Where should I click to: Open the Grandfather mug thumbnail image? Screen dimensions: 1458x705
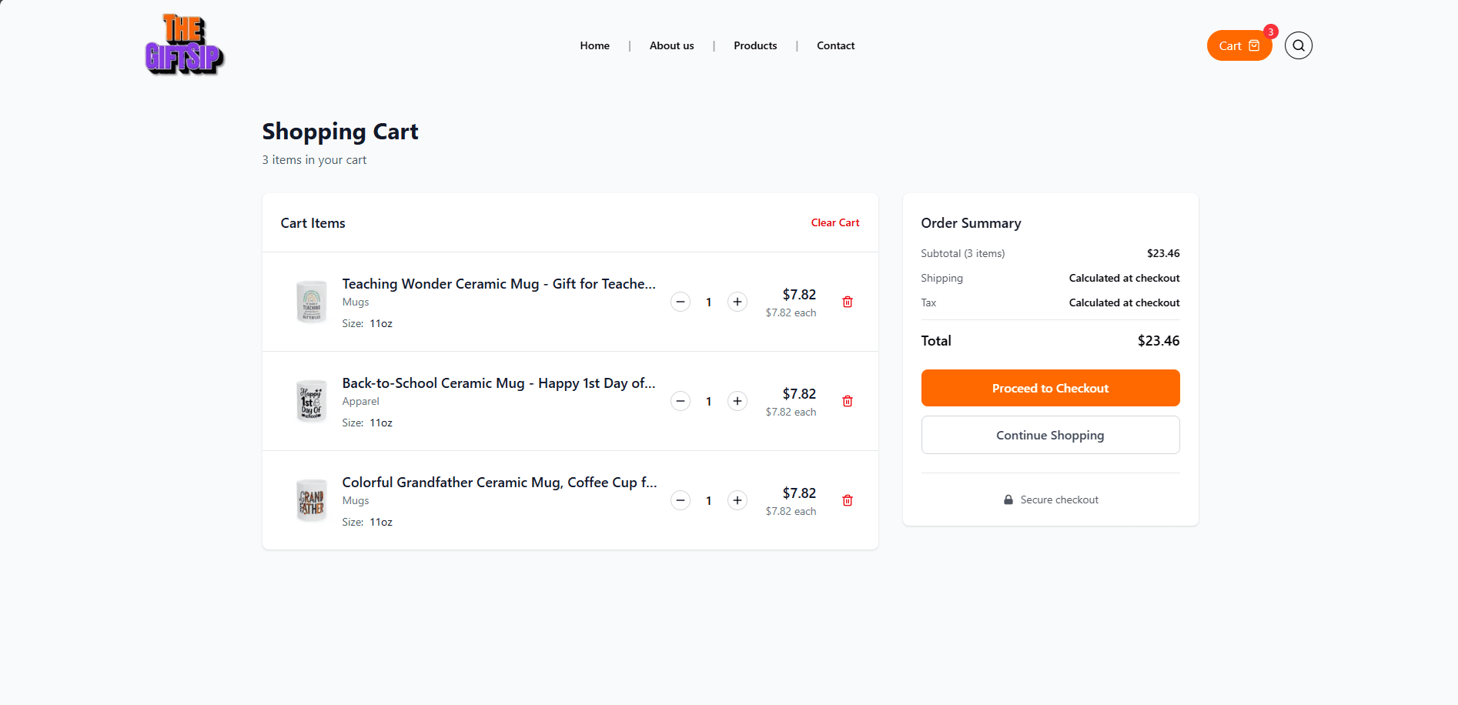click(312, 500)
